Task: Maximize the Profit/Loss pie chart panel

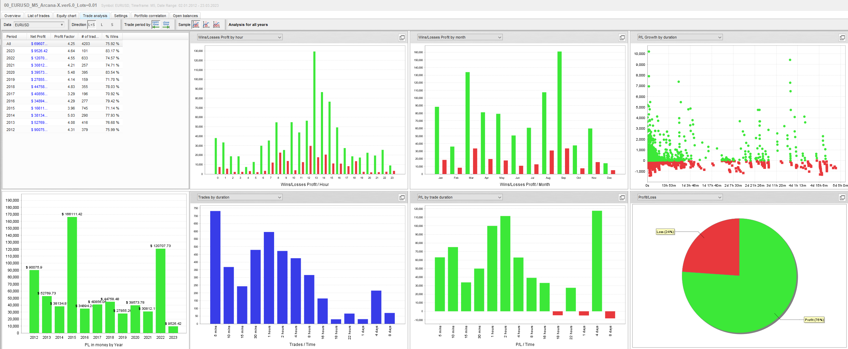Action: pyautogui.click(x=842, y=198)
